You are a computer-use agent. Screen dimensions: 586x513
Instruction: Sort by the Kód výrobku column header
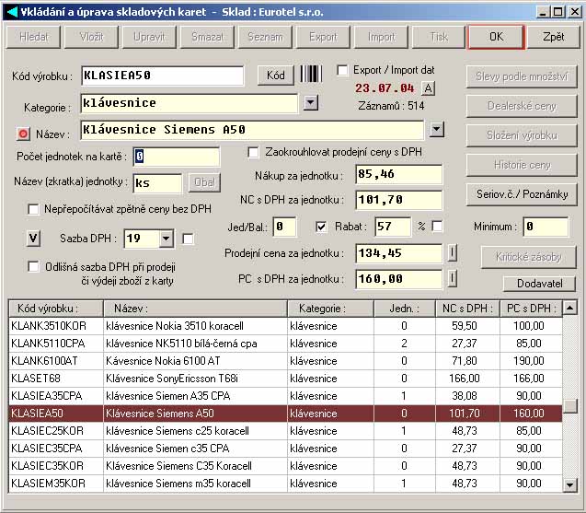(x=56, y=309)
